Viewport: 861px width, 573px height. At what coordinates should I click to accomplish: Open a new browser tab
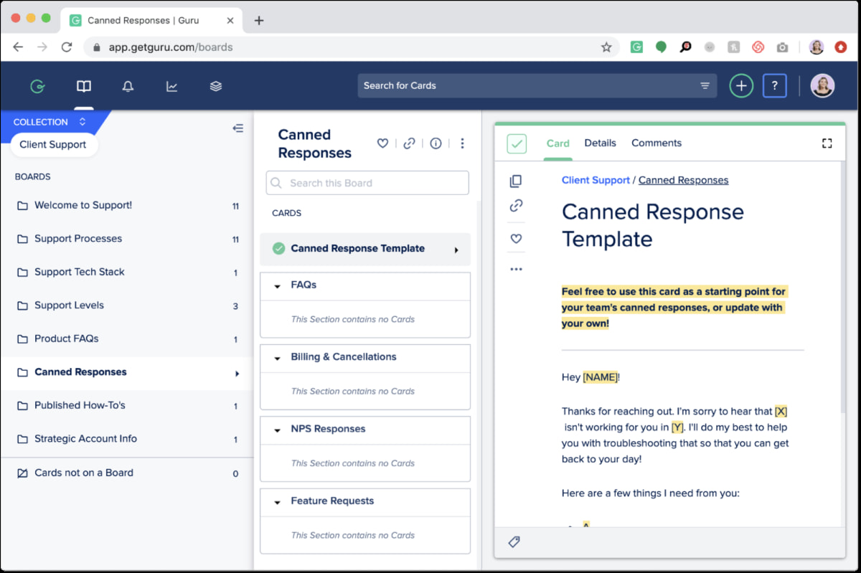pyautogui.click(x=259, y=20)
